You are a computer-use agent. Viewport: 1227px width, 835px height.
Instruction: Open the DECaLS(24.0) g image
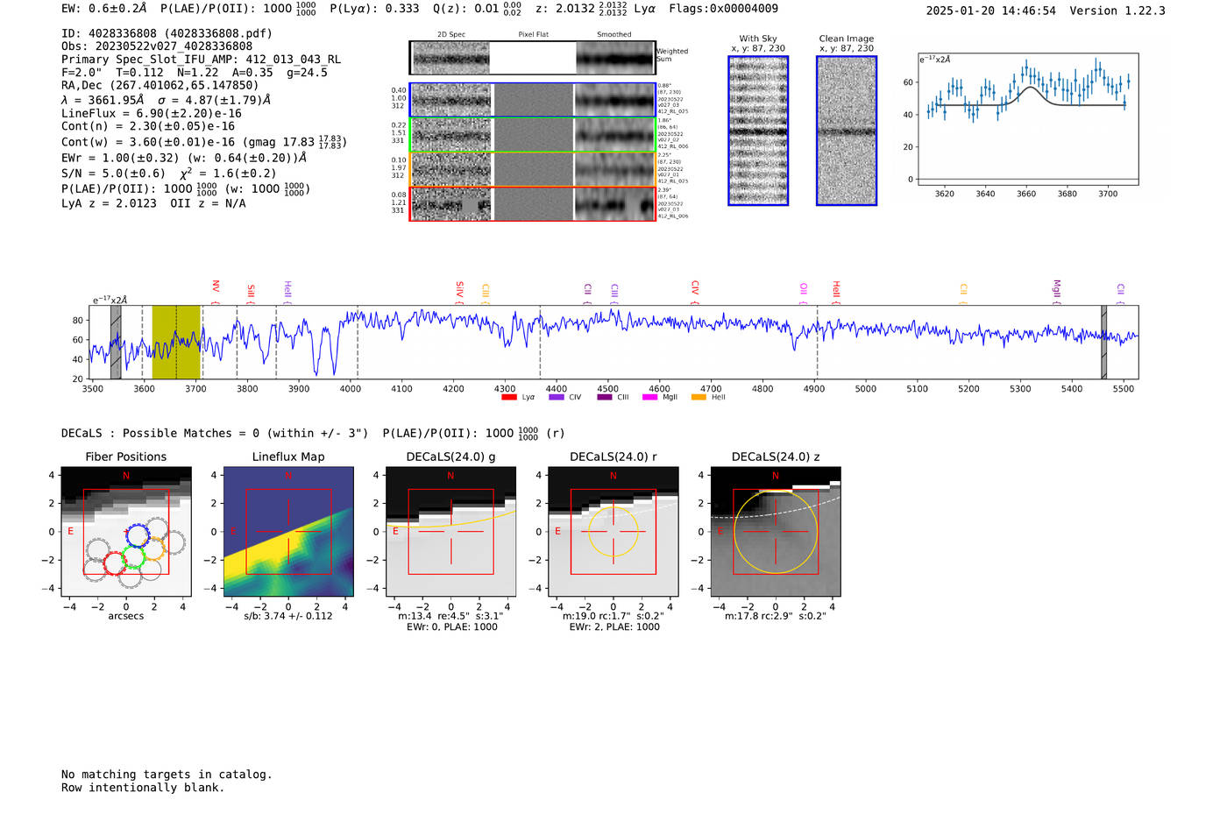[x=451, y=531]
